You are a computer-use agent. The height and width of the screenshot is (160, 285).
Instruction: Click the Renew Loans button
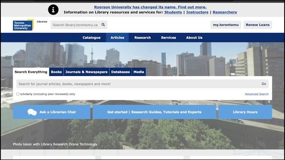[257, 25]
